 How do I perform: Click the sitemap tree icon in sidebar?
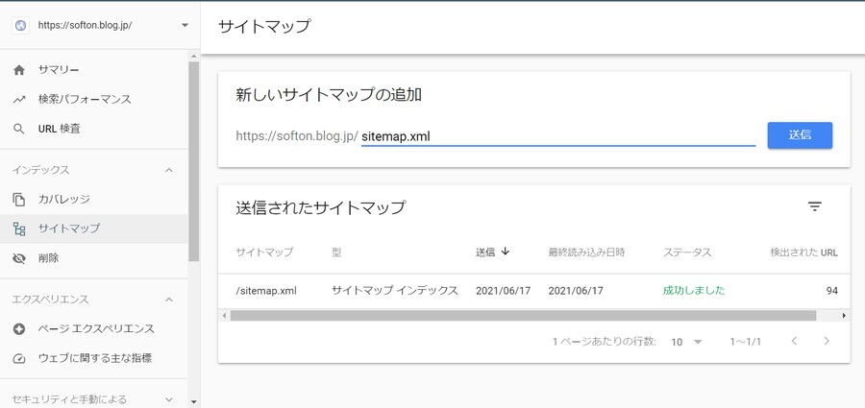19,228
